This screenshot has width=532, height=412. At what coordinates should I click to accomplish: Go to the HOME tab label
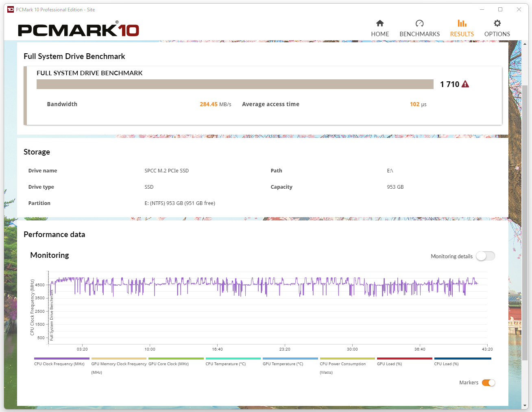point(380,34)
